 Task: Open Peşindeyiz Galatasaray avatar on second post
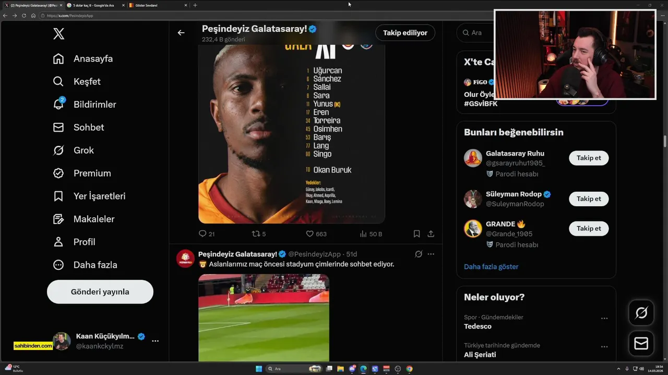pos(185,258)
